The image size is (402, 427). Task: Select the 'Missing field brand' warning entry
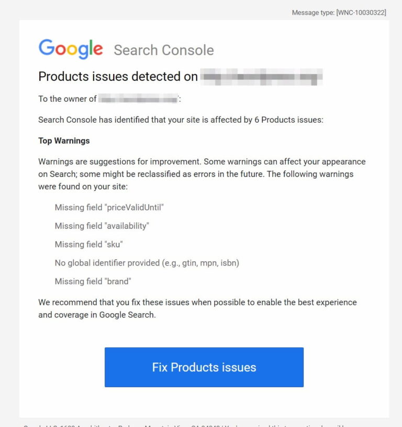coord(93,281)
